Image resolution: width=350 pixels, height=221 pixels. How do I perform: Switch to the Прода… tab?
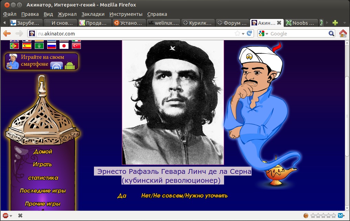pyautogui.click(x=95, y=23)
